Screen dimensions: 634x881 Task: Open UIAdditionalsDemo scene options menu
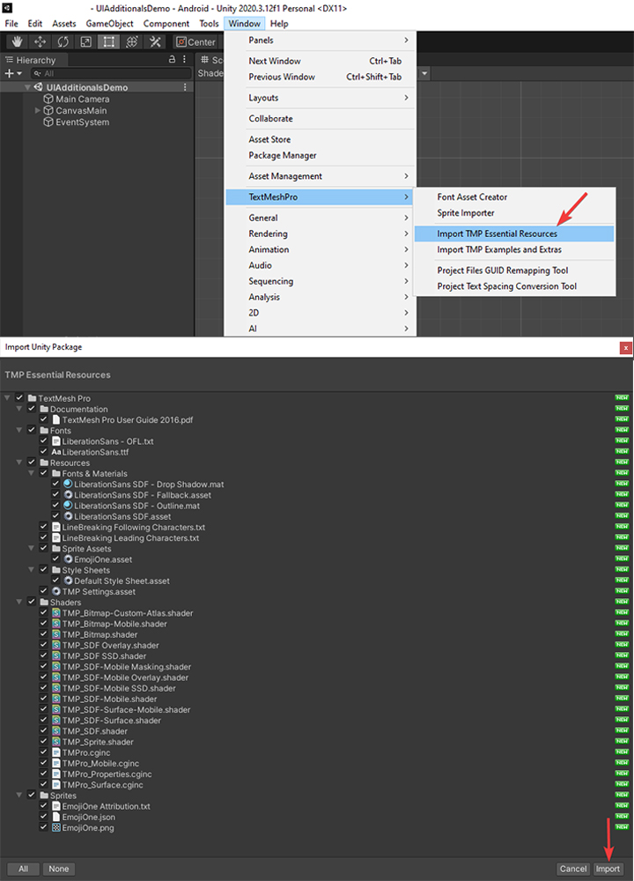(x=185, y=87)
